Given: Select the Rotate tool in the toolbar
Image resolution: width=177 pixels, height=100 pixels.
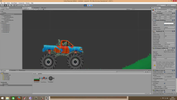Looking at the screenshot, I should coord(8,6).
